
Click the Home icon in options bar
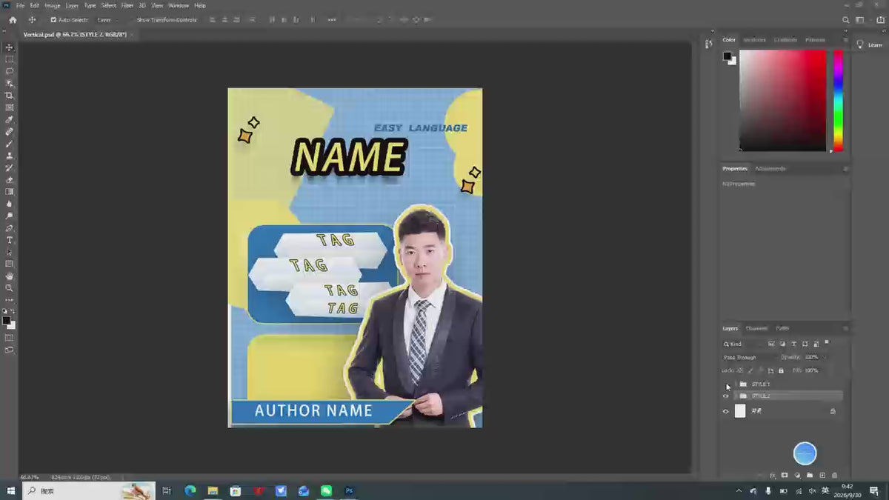pyautogui.click(x=13, y=20)
